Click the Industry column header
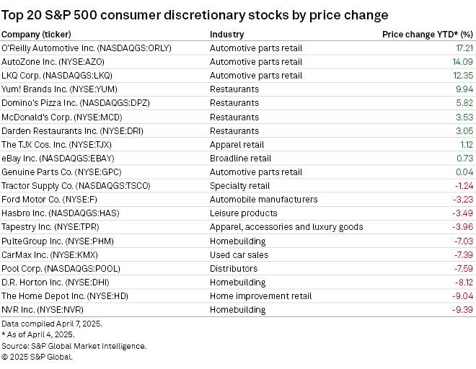 [226, 34]
